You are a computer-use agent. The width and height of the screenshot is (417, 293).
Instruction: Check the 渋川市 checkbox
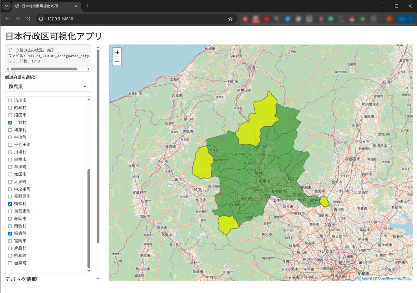click(10, 101)
